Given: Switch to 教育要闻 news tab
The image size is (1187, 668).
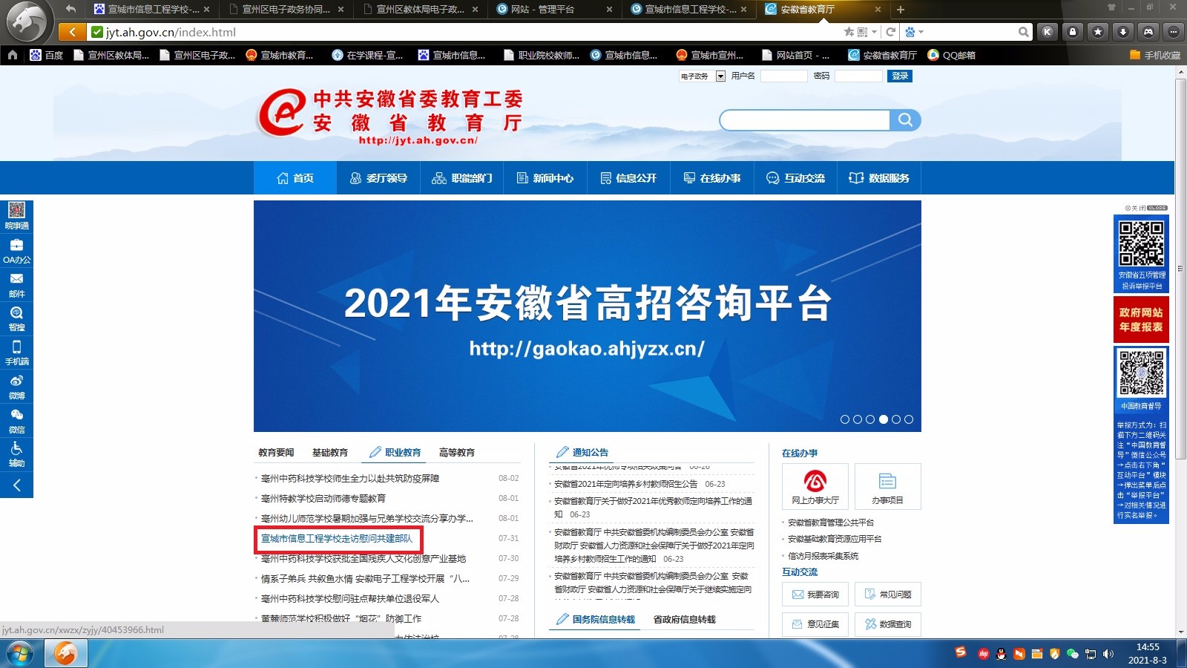Looking at the screenshot, I should tap(276, 453).
